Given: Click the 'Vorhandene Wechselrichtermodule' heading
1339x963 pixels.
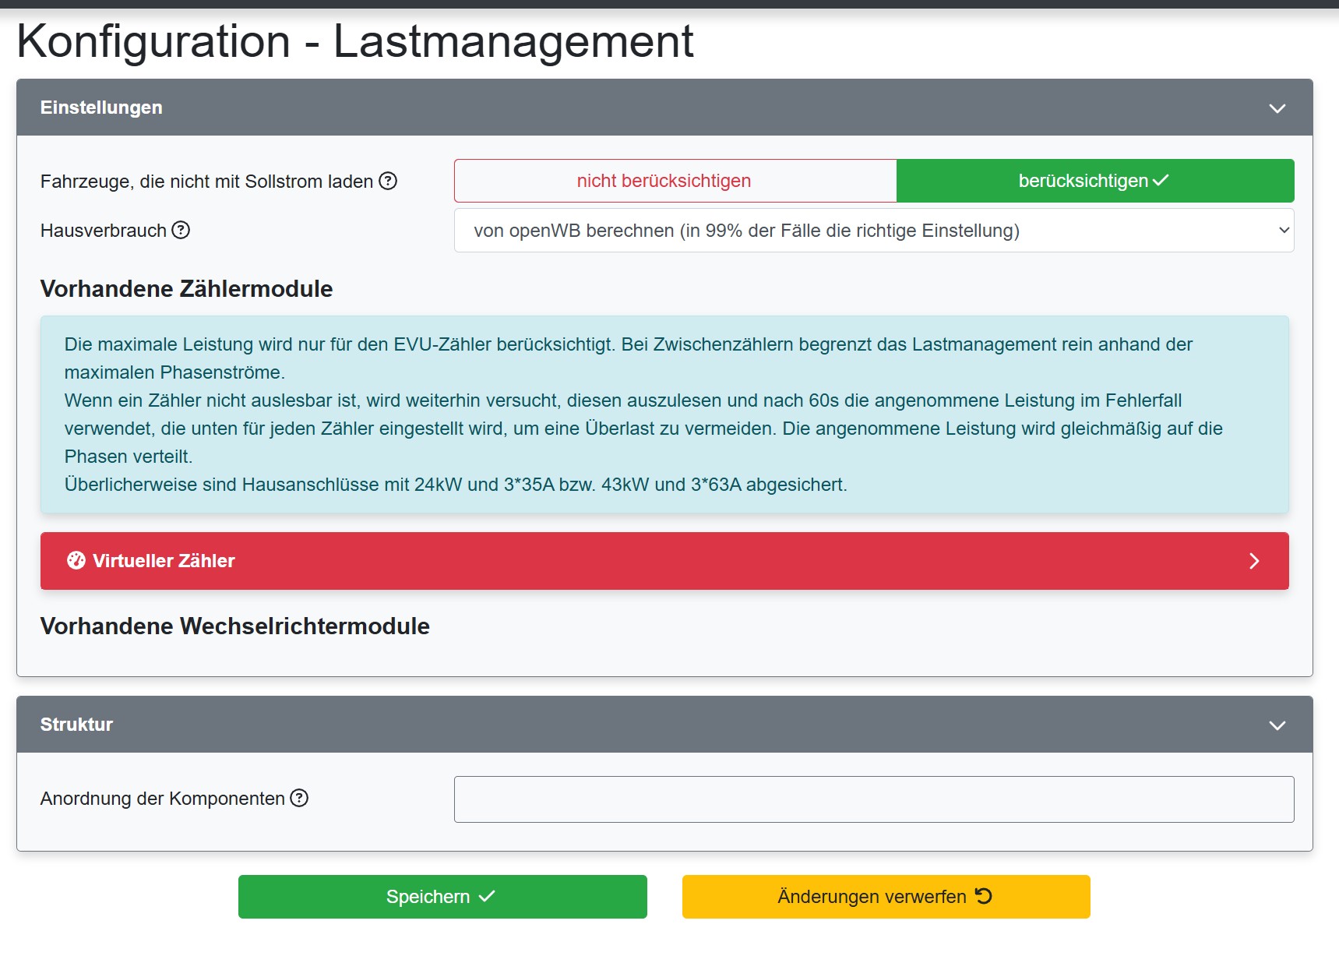Looking at the screenshot, I should (235, 626).
